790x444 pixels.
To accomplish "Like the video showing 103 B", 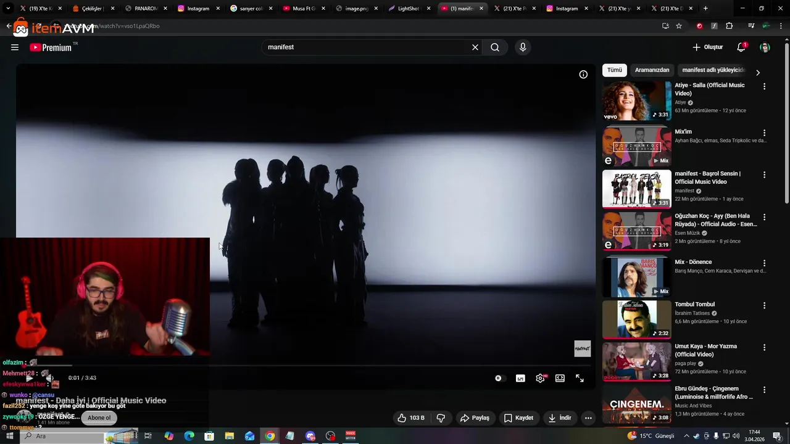I will [x=410, y=418].
